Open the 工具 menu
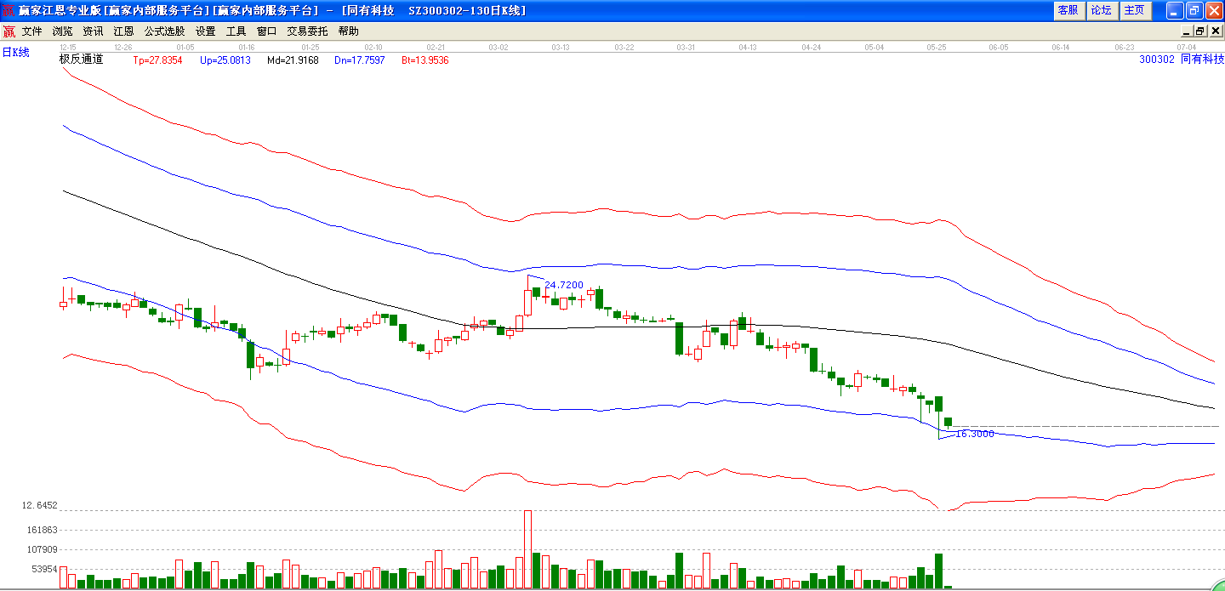The width and height of the screenshot is (1225, 591). 236,31
